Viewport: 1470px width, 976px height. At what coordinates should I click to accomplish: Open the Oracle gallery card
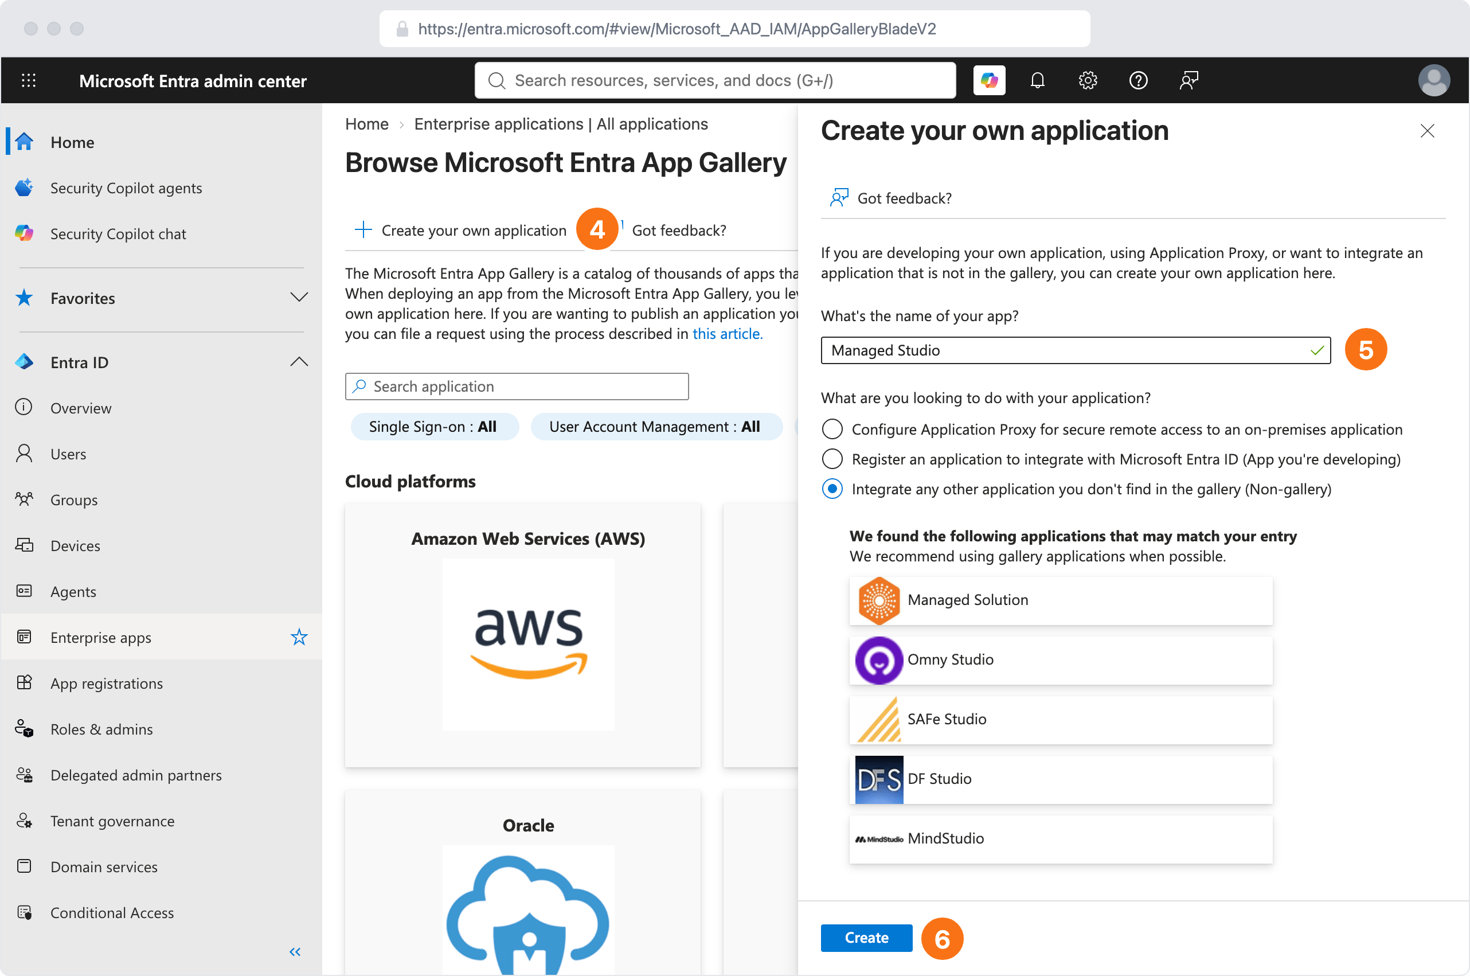(x=523, y=882)
